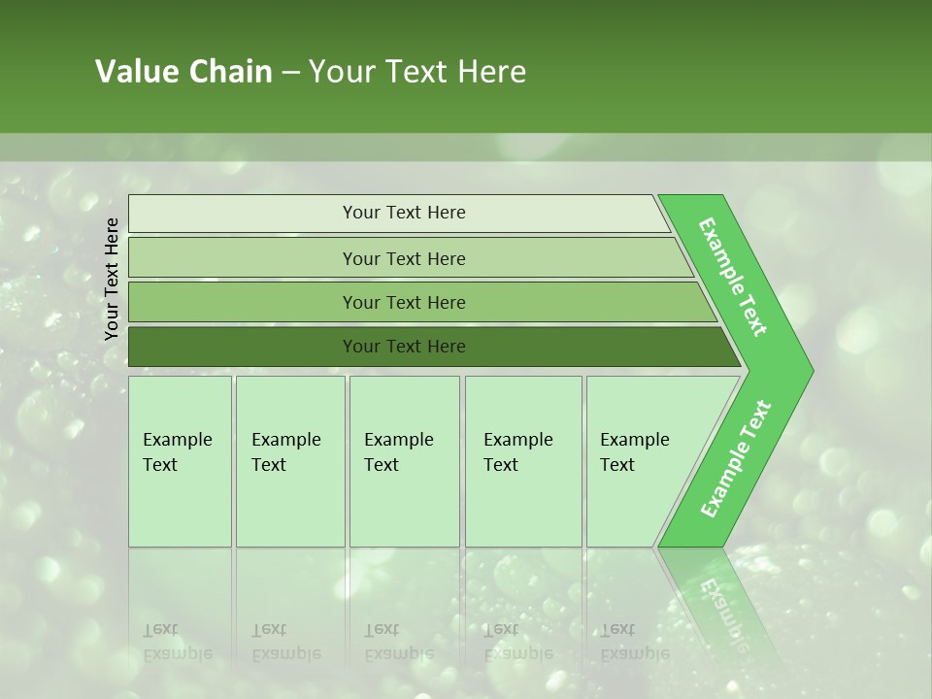Screen dimensions: 932x699
Task: Select the slide title 'Value Chain – Your Text Here'
Action: click(311, 71)
